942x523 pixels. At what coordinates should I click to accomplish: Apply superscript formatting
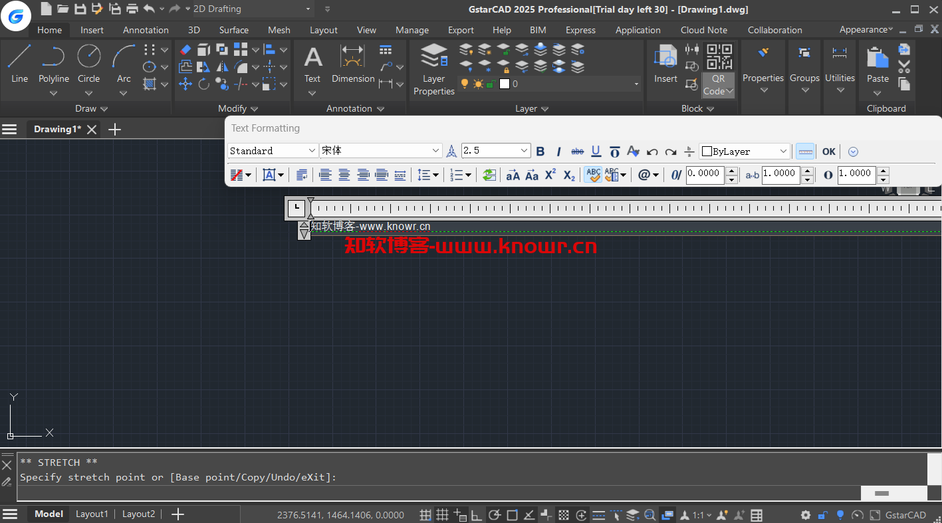click(x=550, y=175)
